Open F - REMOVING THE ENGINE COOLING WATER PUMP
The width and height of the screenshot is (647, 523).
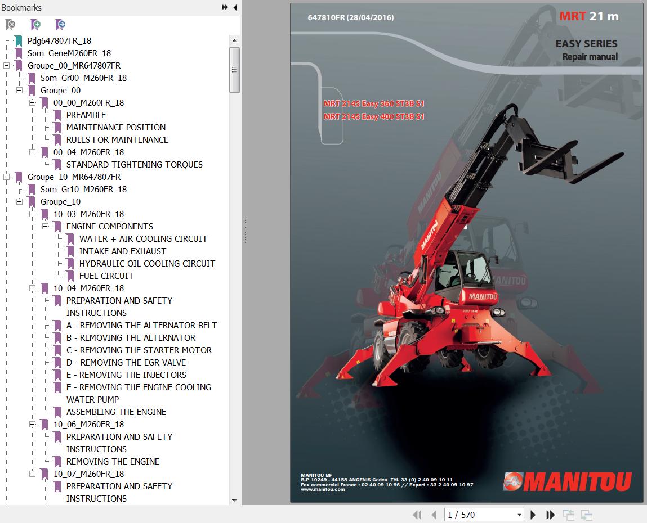pos(139,393)
